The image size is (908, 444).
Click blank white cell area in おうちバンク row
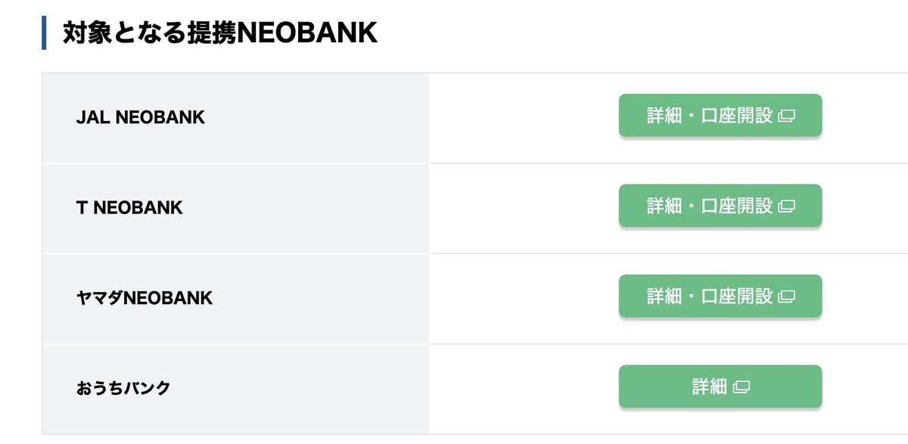(x=522, y=389)
